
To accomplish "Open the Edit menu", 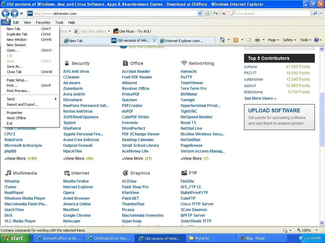I will [16, 22].
